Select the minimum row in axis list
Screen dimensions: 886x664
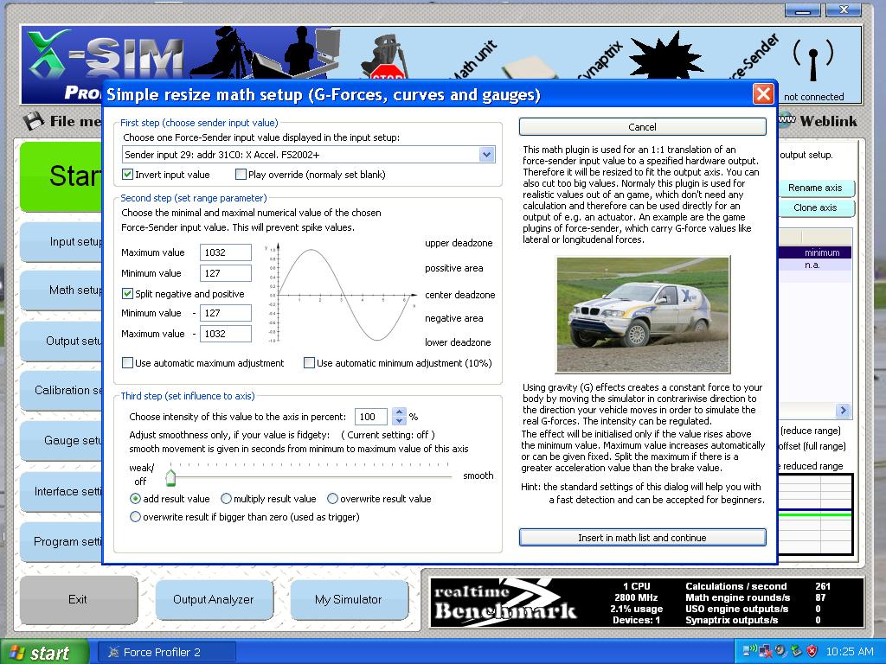point(815,252)
